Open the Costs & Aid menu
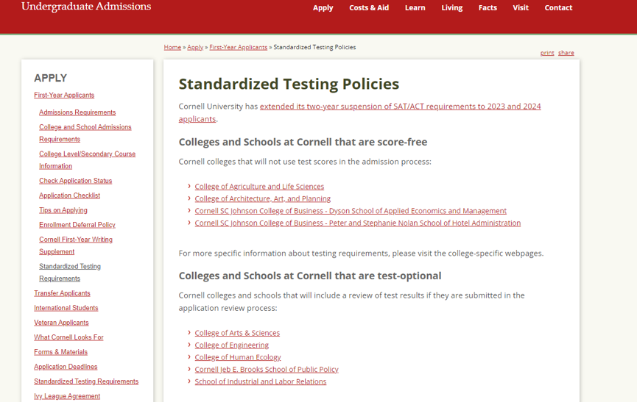The height and width of the screenshot is (402, 637). coord(368,8)
